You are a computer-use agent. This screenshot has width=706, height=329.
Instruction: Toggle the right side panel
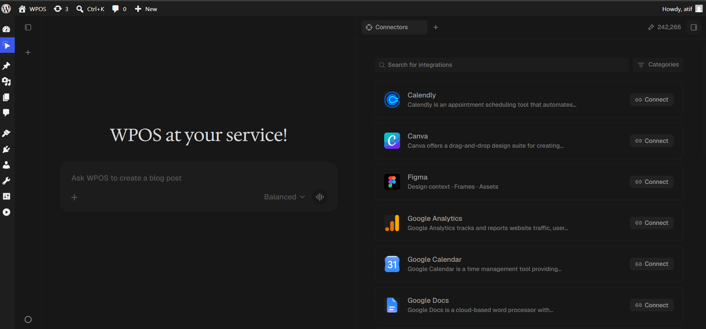tap(694, 27)
